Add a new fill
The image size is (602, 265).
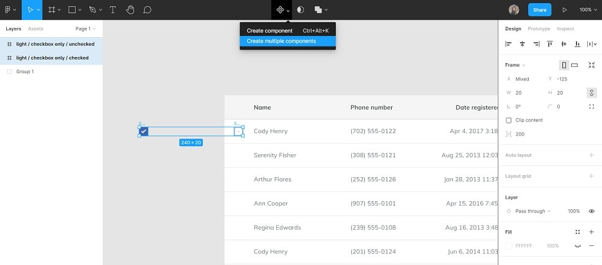pos(591,232)
